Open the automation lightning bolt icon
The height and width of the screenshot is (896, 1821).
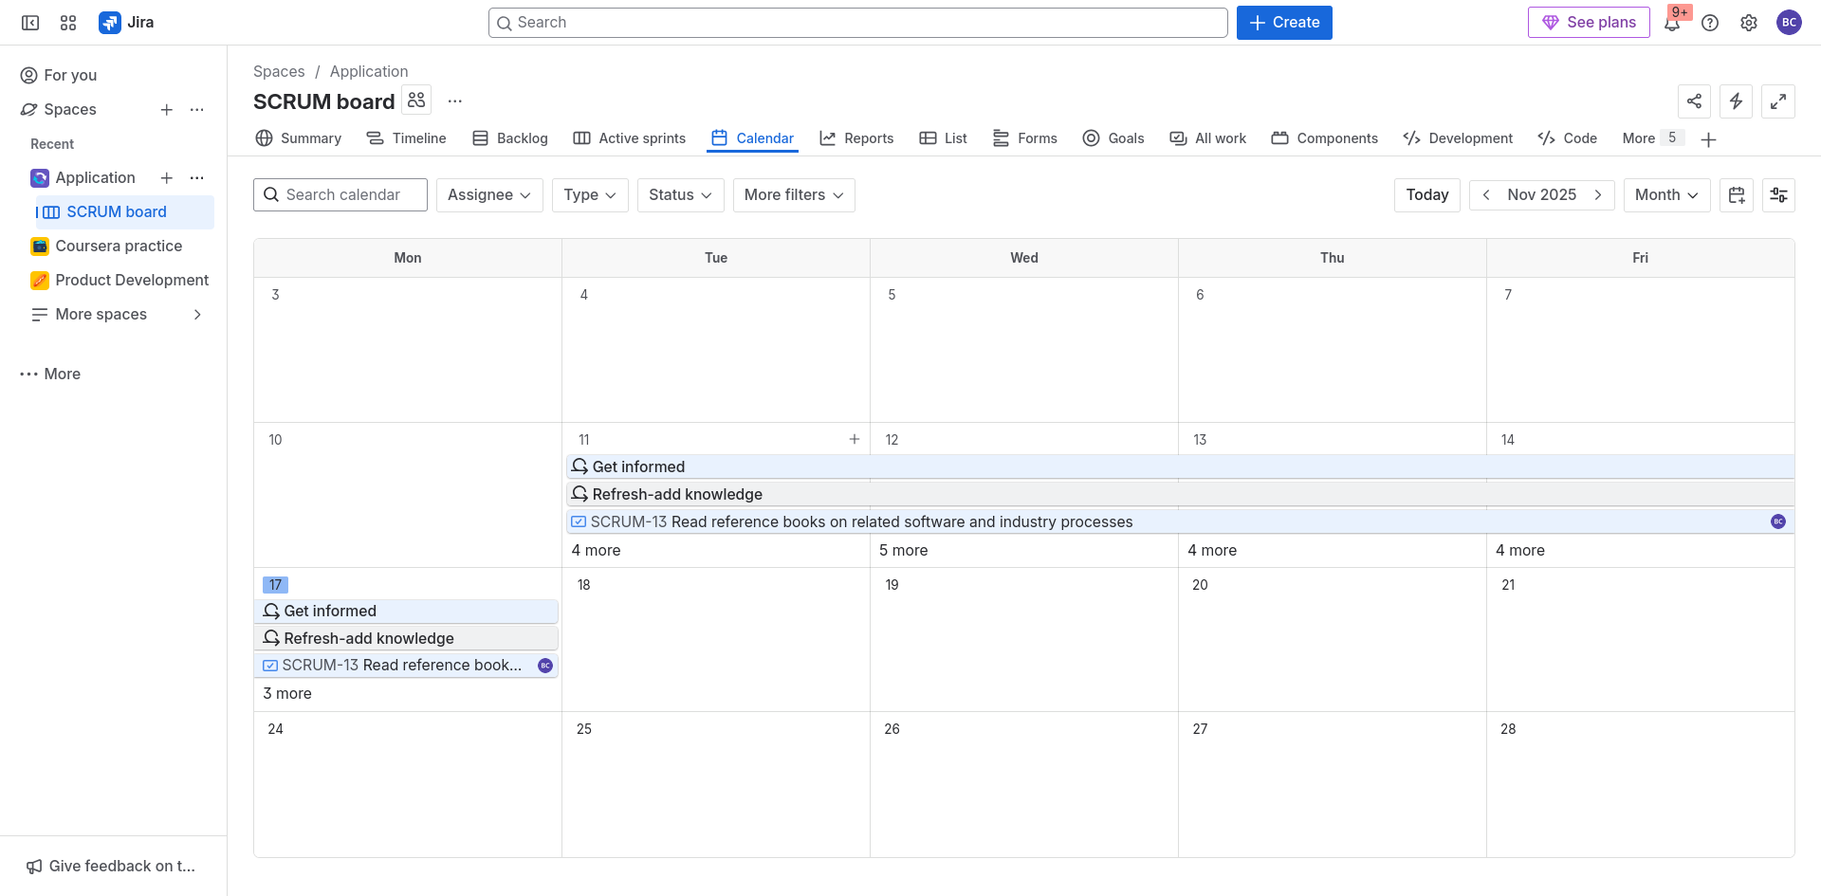point(1736,101)
